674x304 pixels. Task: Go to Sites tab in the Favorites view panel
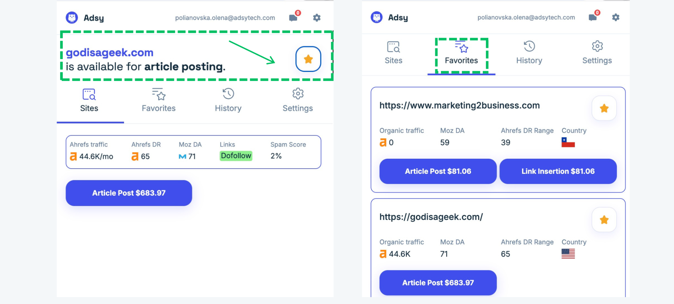pos(394,53)
